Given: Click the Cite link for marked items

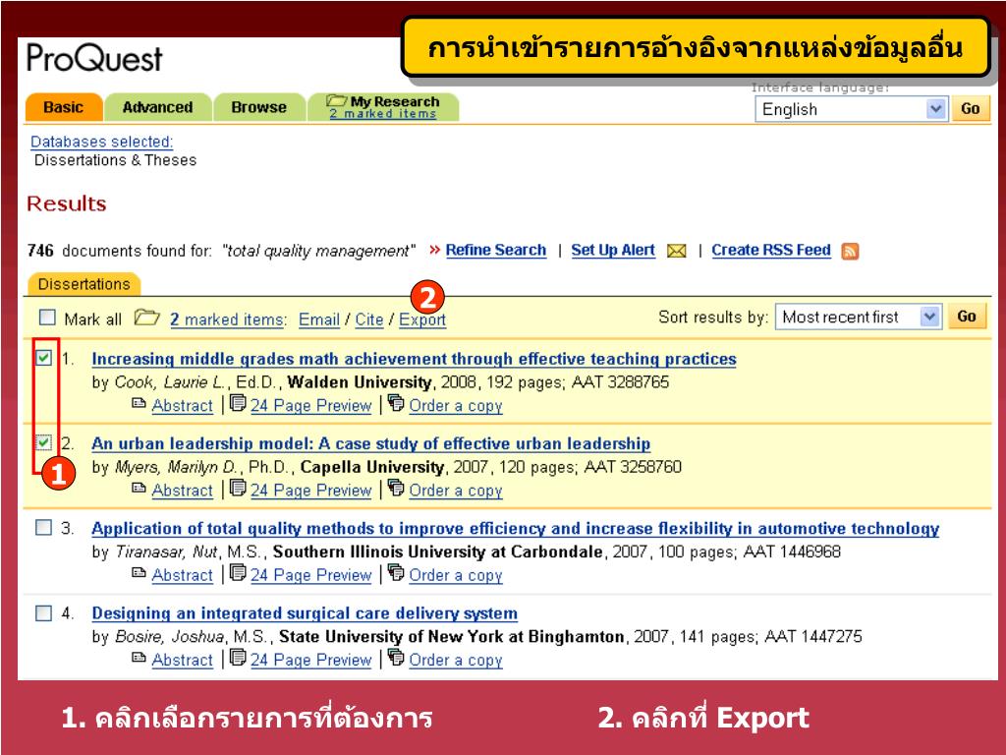Looking at the screenshot, I should click(x=369, y=319).
